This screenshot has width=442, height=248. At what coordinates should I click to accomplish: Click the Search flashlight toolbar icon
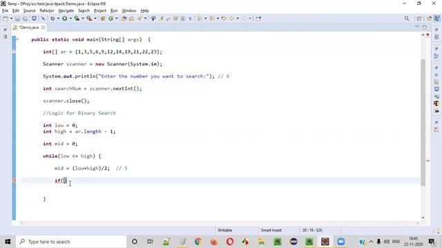[x=140, y=19]
